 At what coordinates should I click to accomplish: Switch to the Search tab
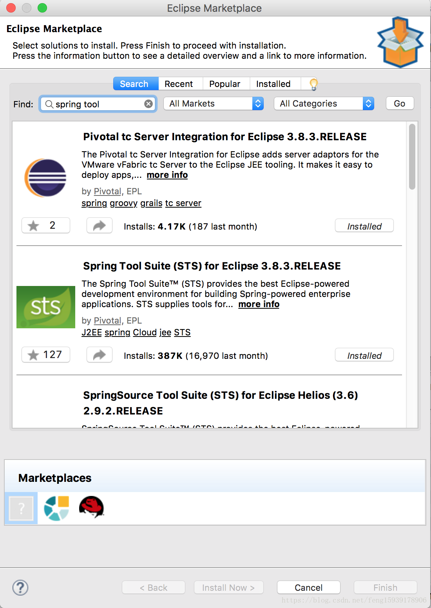point(136,84)
